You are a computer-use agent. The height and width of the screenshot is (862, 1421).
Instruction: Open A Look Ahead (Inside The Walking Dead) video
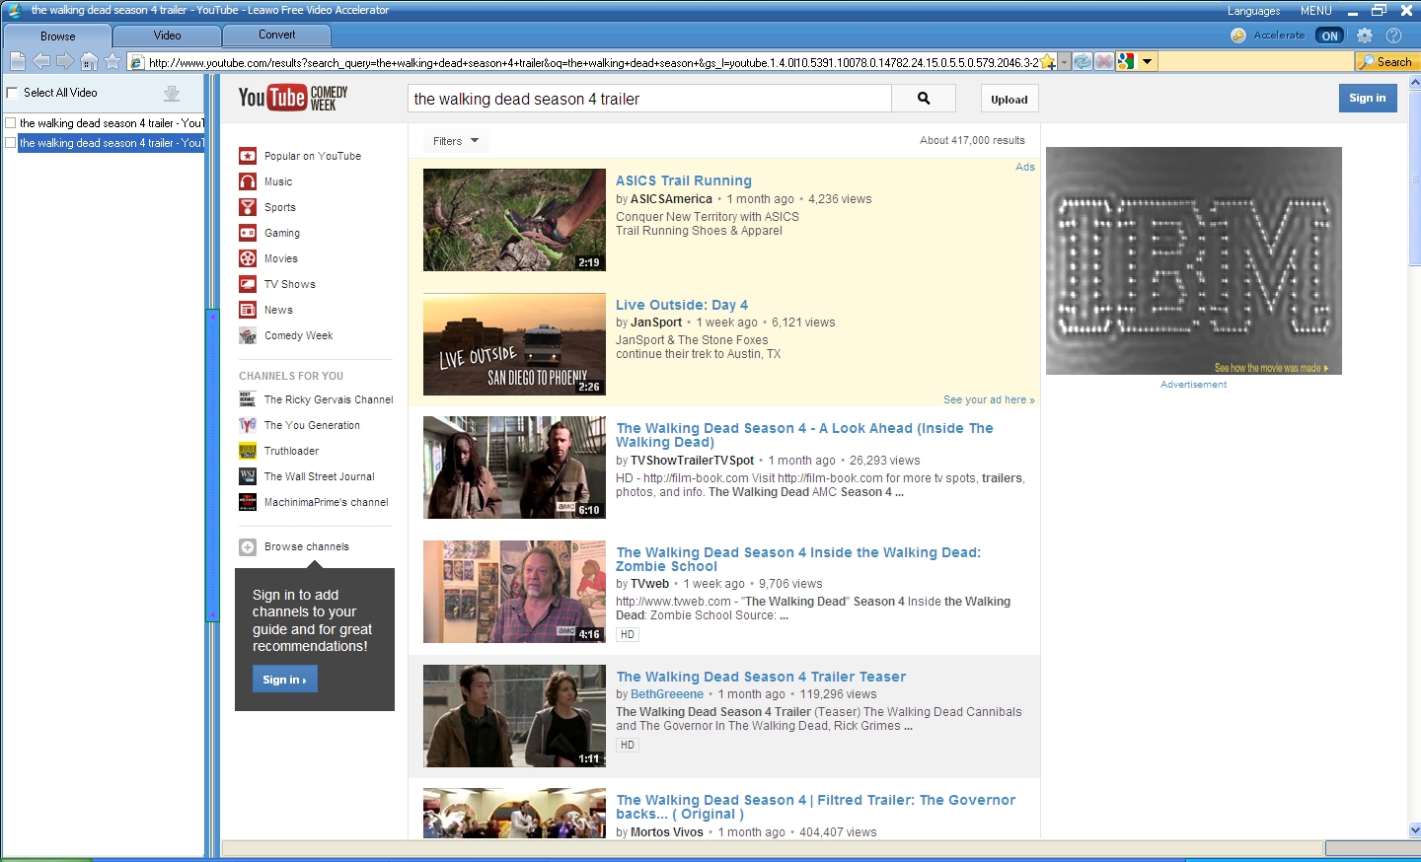[804, 435]
